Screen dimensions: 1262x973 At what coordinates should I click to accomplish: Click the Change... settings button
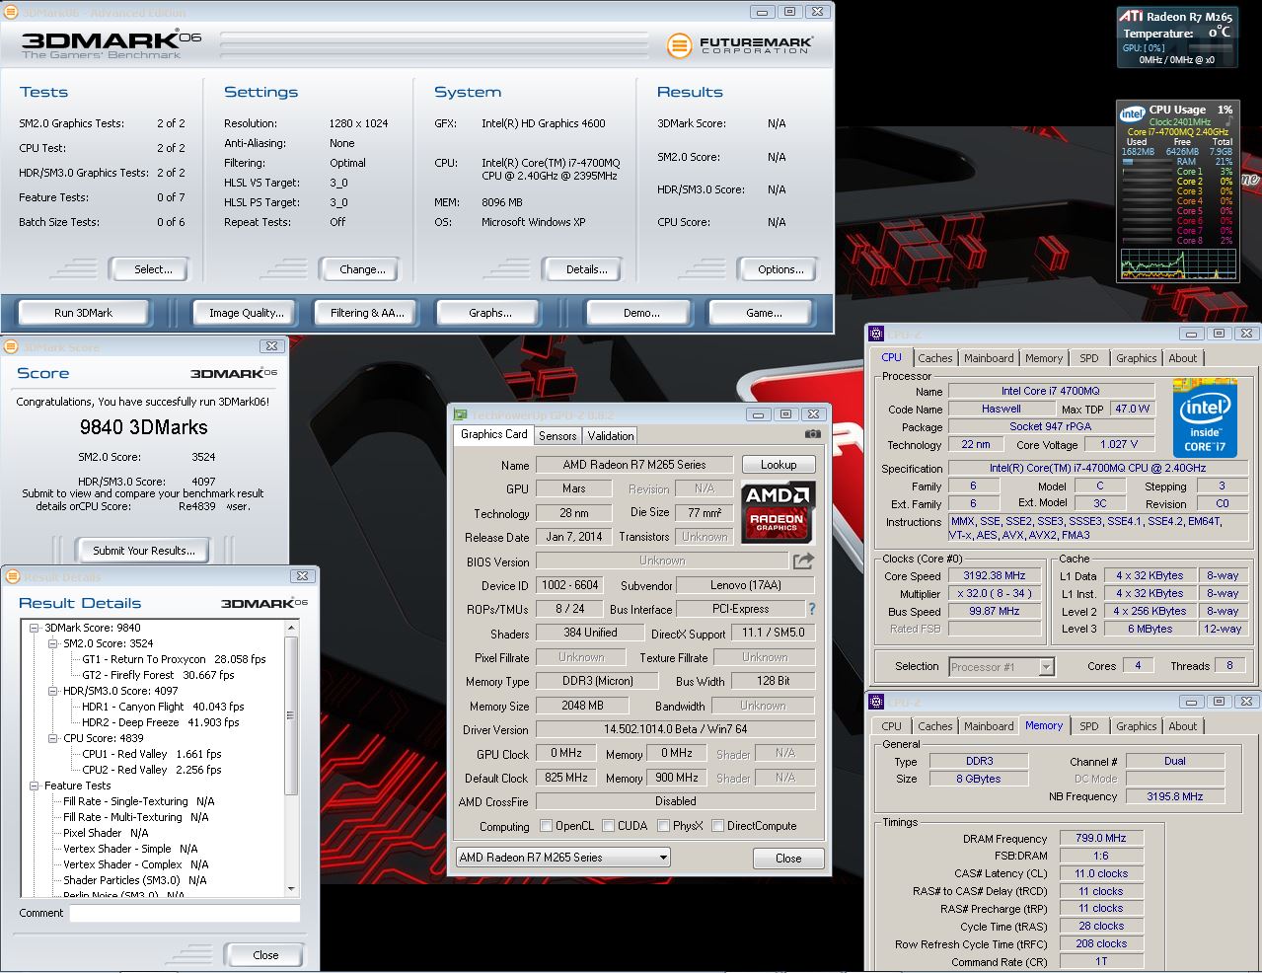coord(362,269)
